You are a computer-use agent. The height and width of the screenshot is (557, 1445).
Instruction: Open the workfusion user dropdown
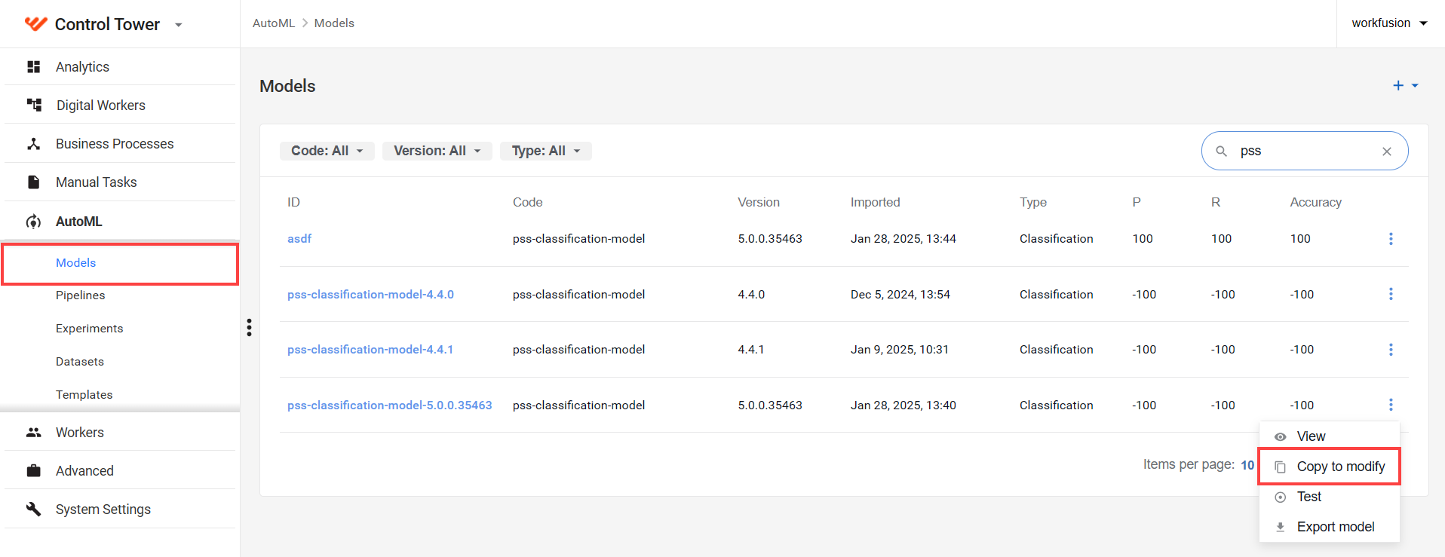(1389, 23)
